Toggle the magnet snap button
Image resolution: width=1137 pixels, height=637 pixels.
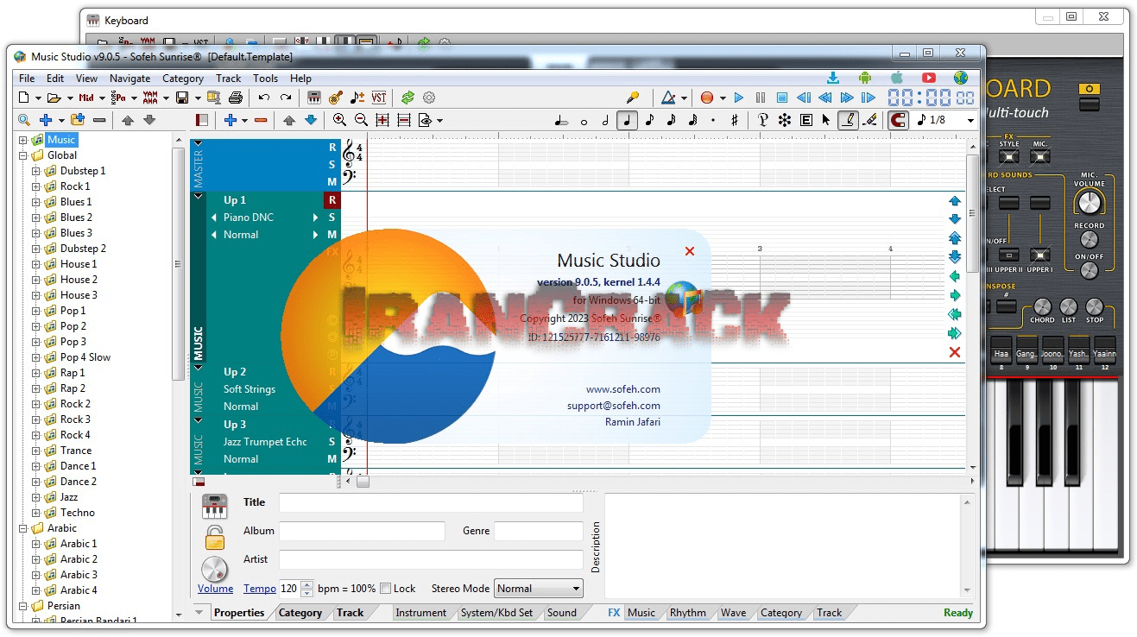pyautogui.click(x=898, y=120)
